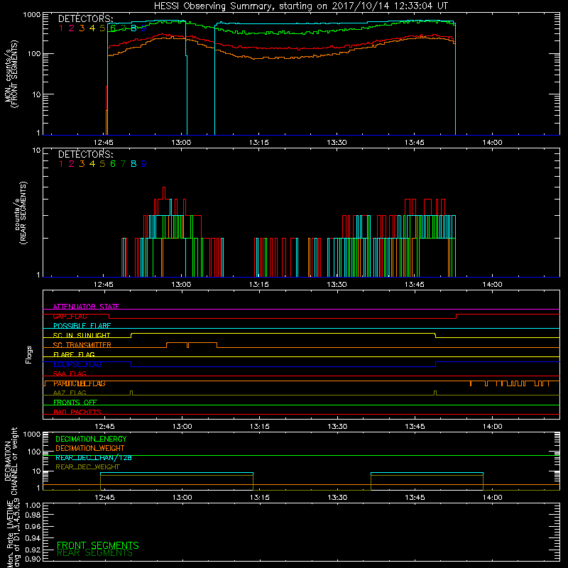
Task: Click the Flags y-axis title
Action: click(x=29, y=354)
